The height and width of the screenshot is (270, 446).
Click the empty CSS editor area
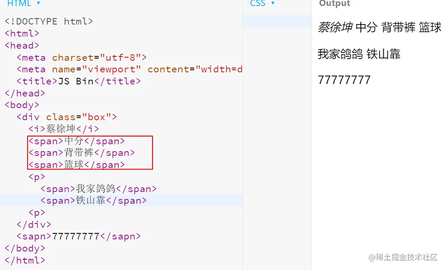click(x=278, y=142)
